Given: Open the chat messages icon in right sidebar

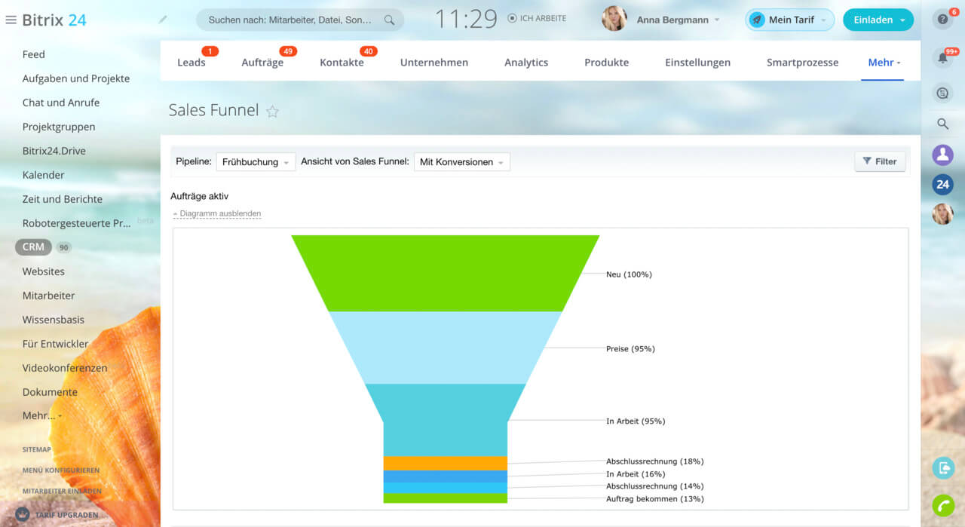Looking at the screenshot, I should 942,93.
